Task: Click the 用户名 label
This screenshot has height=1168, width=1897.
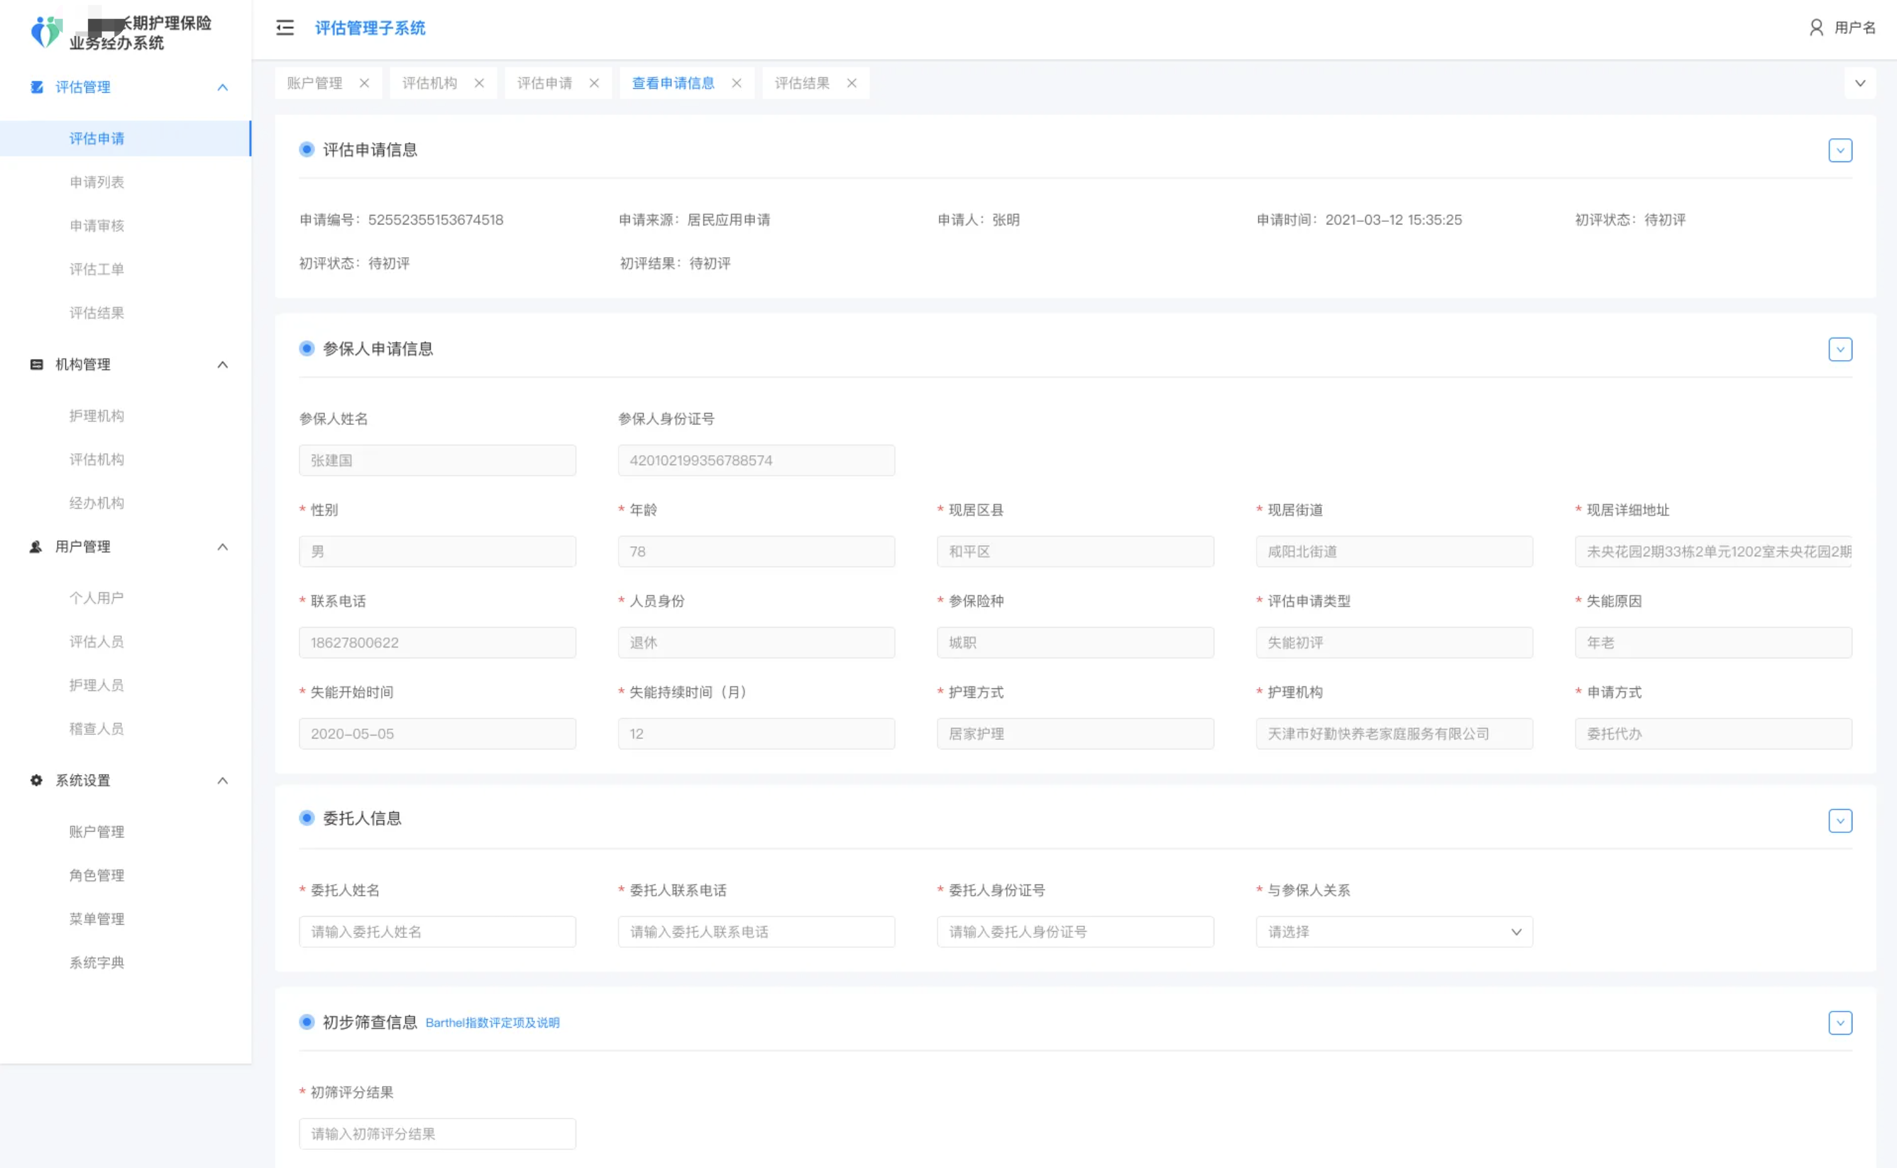Action: click(1854, 28)
